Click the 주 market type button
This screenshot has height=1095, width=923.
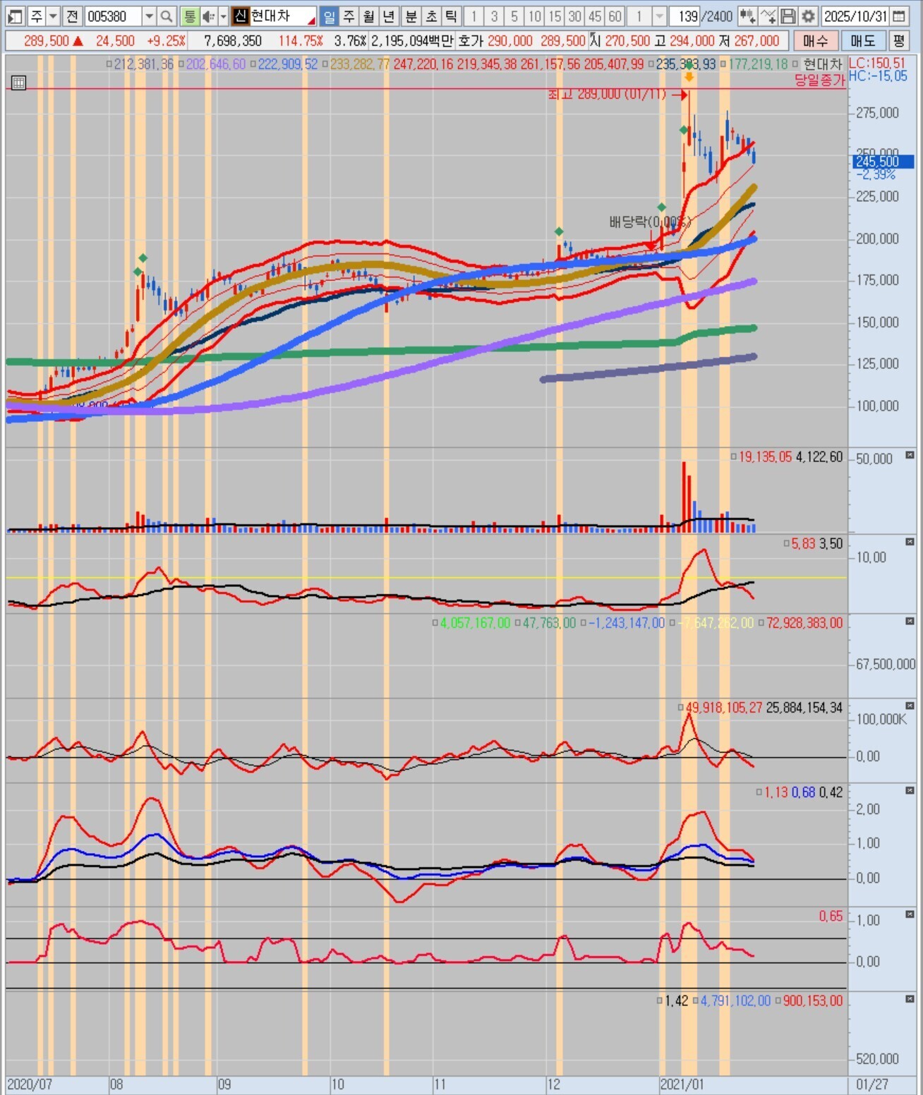coord(37,16)
